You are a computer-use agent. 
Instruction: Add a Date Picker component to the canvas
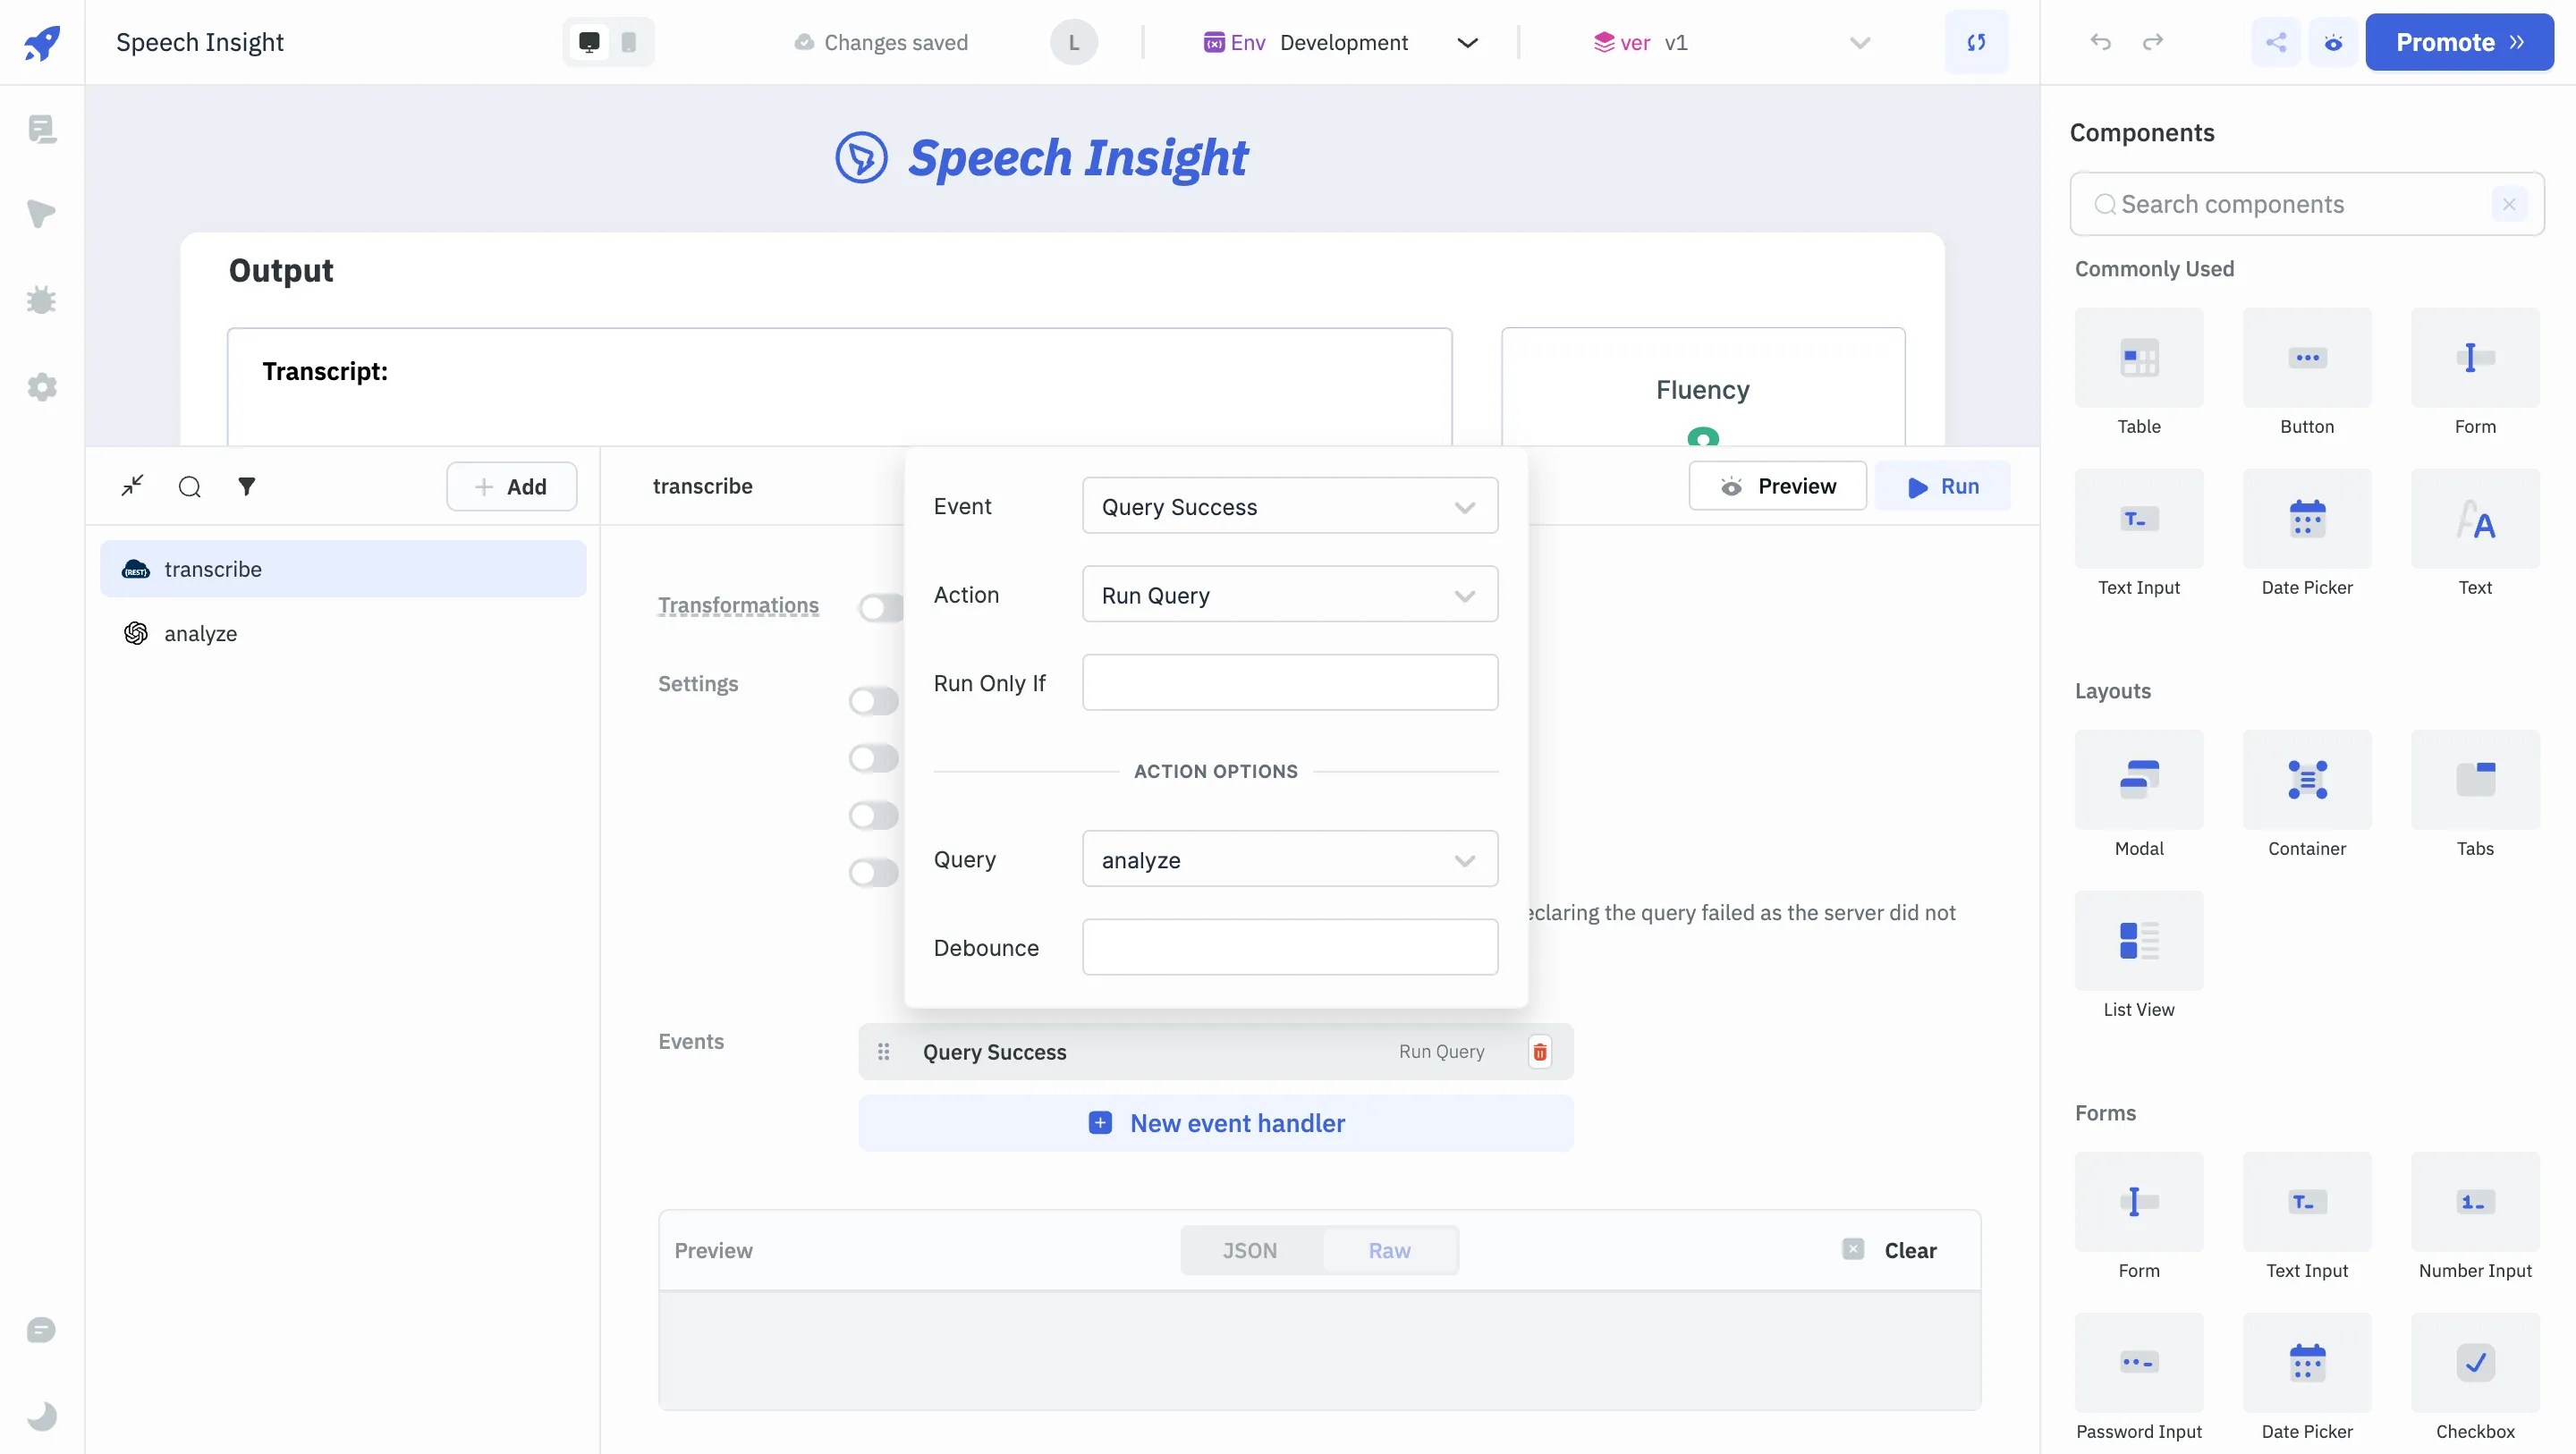pyautogui.click(x=2307, y=530)
